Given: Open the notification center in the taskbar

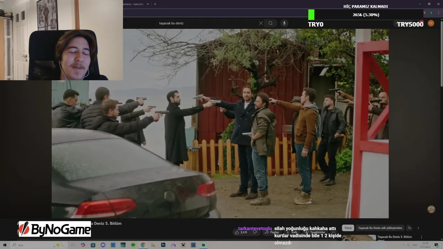Looking at the screenshot, I should pyautogui.click(x=436, y=245).
